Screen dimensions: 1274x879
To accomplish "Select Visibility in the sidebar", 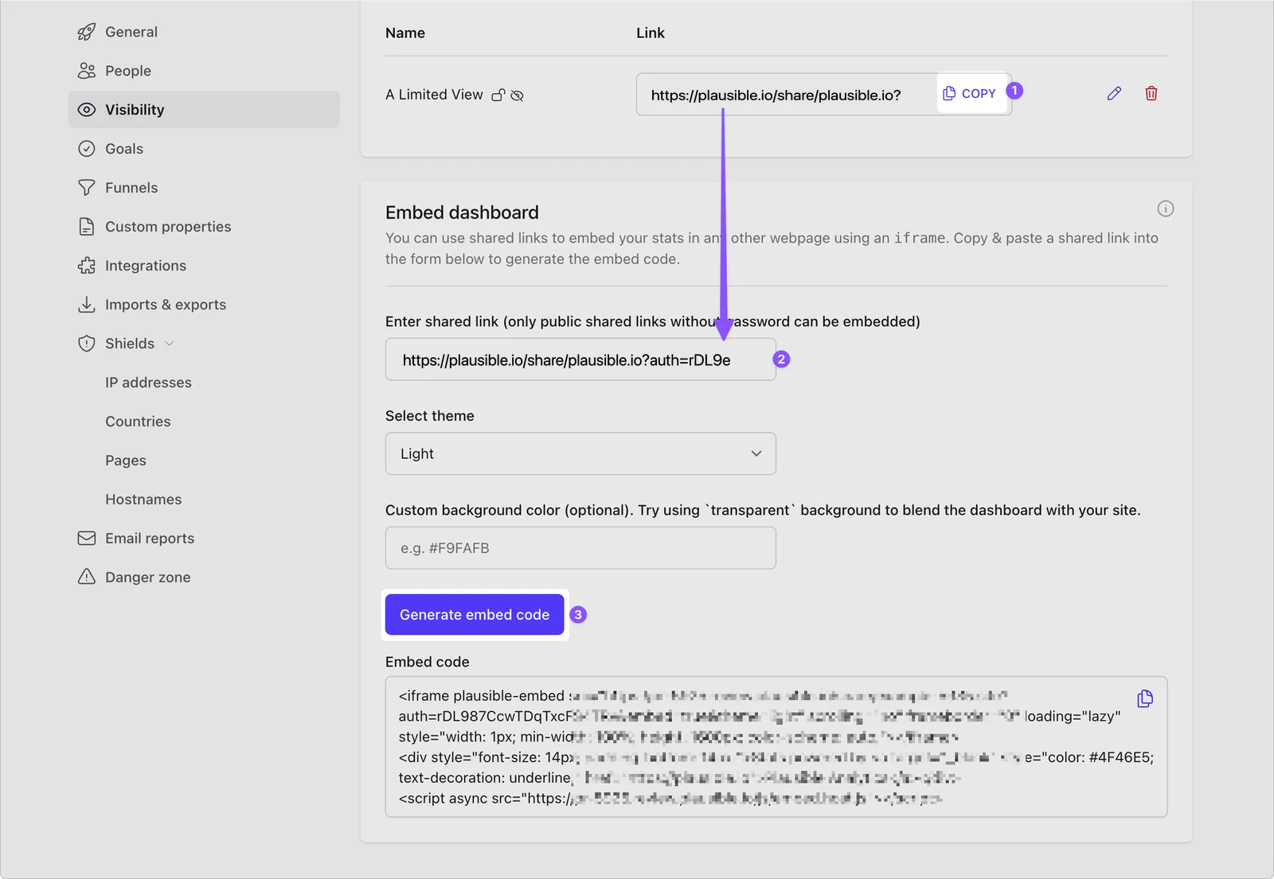I will [204, 110].
